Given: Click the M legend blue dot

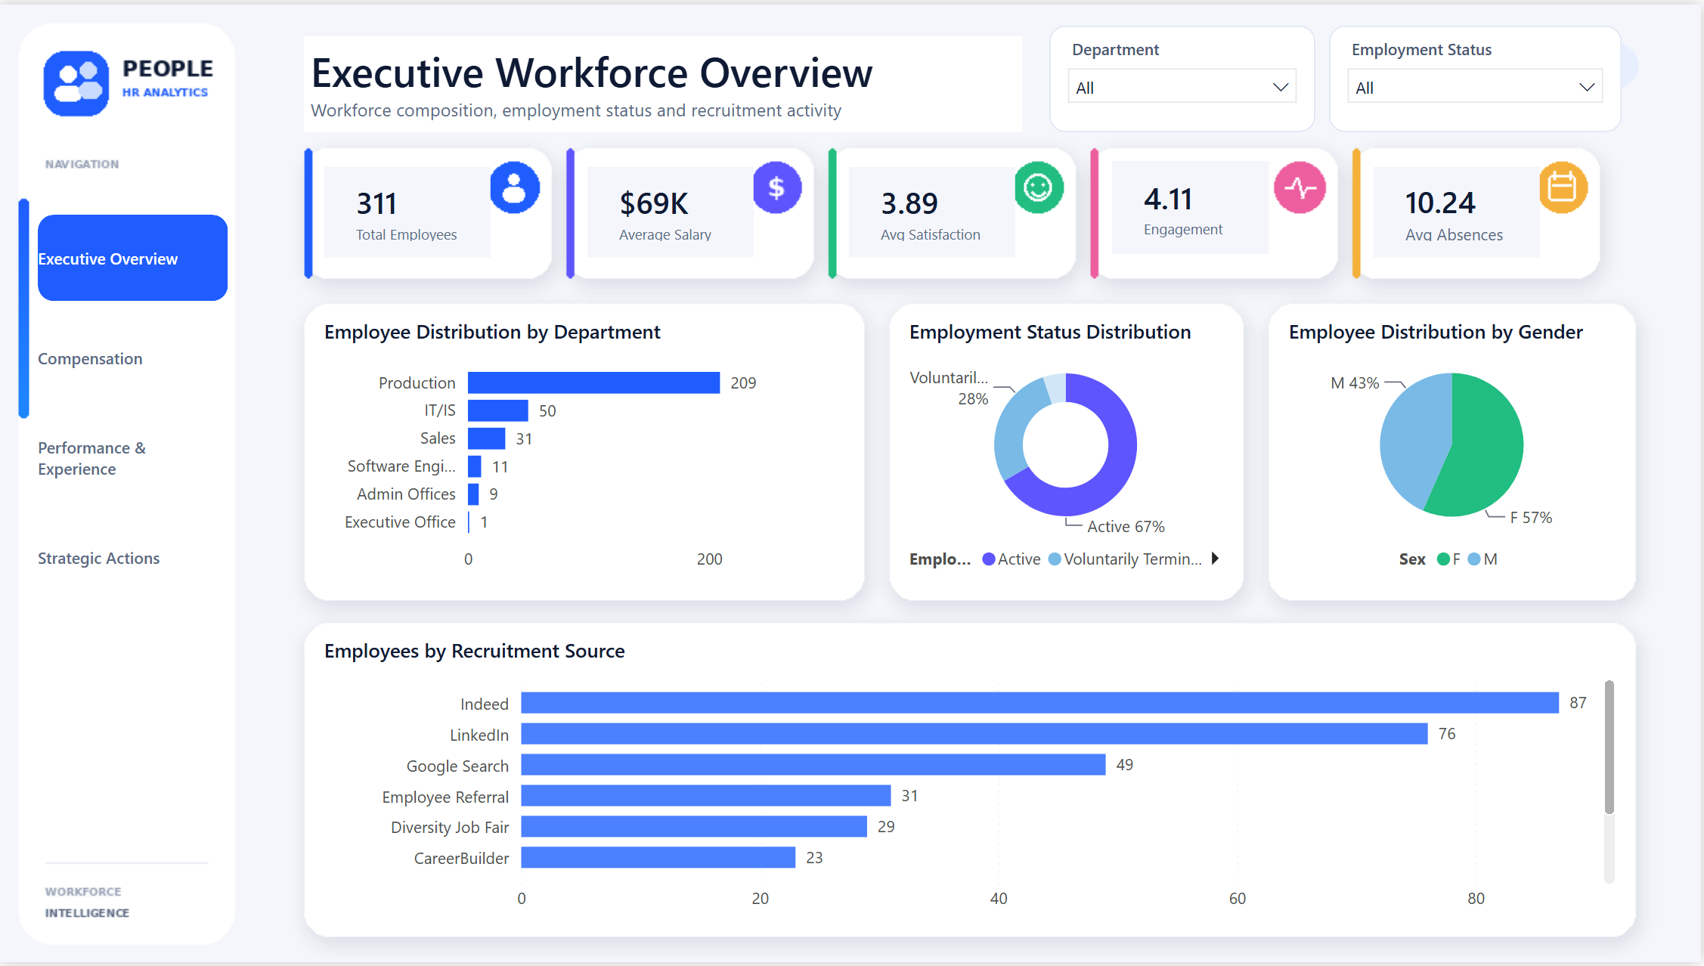Looking at the screenshot, I should pos(1474,559).
